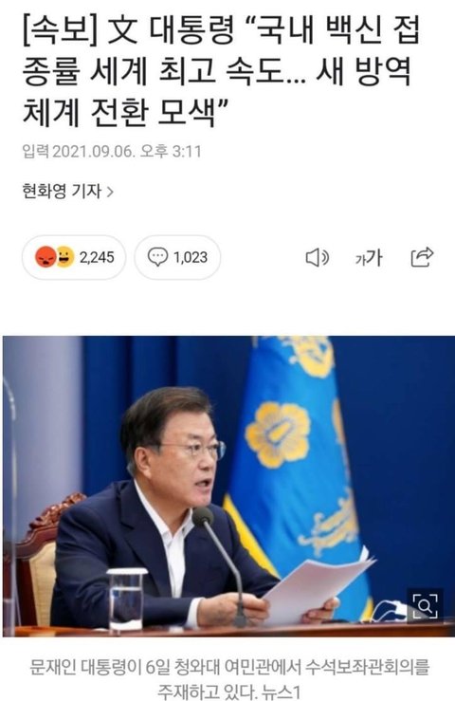This screenshot has width=455, height=701.
Task: Open the comments speech bubble icon
Action: pos(157,257)
